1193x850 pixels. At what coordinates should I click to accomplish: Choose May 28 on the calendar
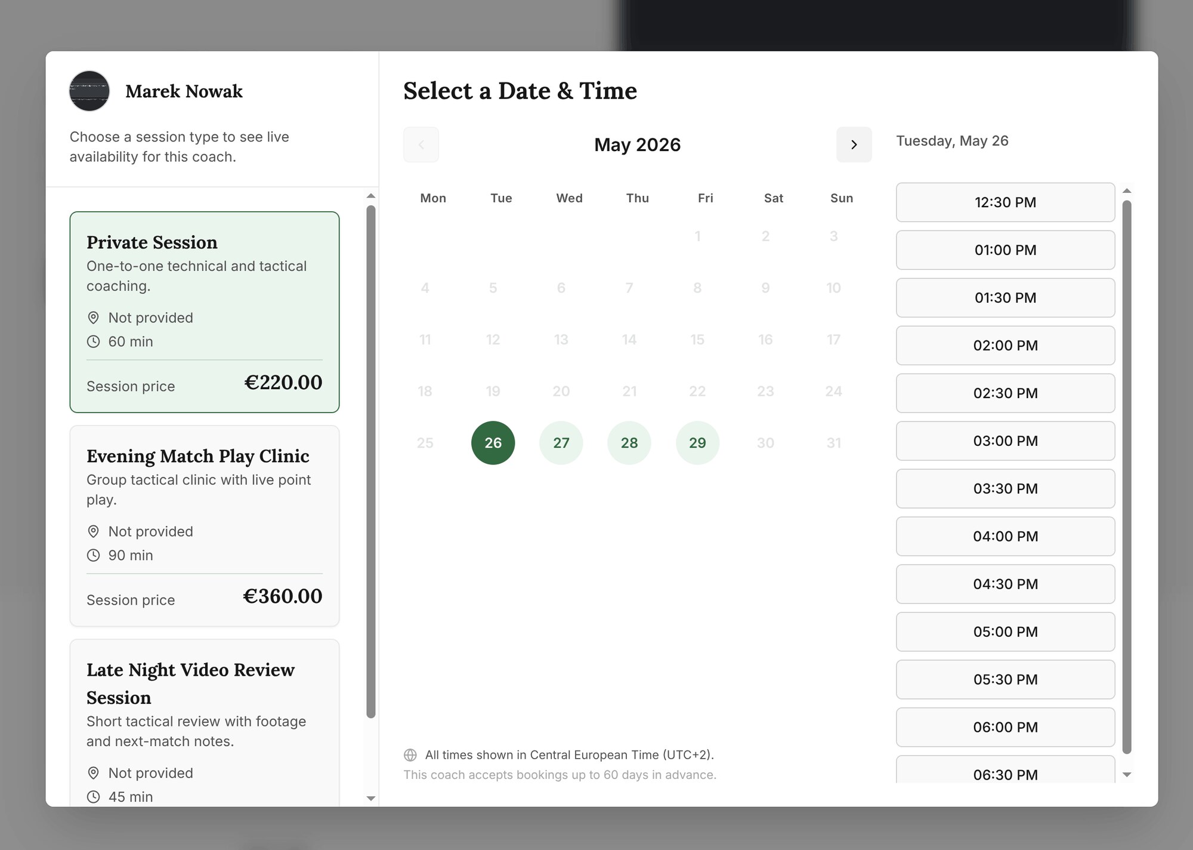(629, 443)
